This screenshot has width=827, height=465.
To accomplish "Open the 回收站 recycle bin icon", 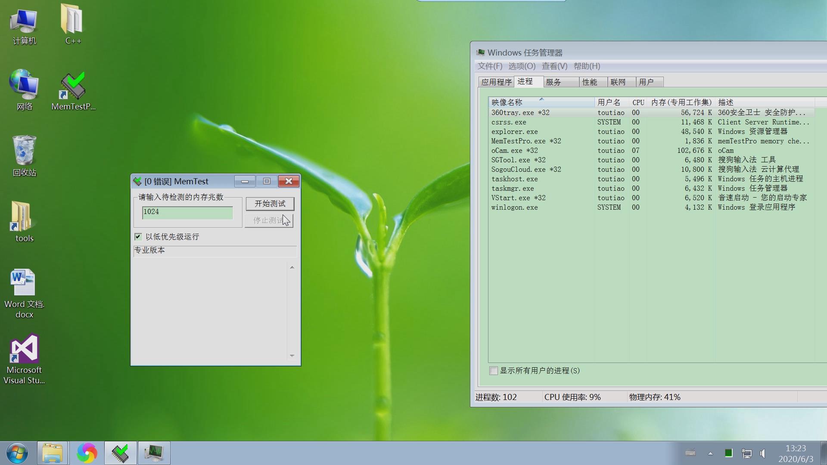I will point(24,151).
